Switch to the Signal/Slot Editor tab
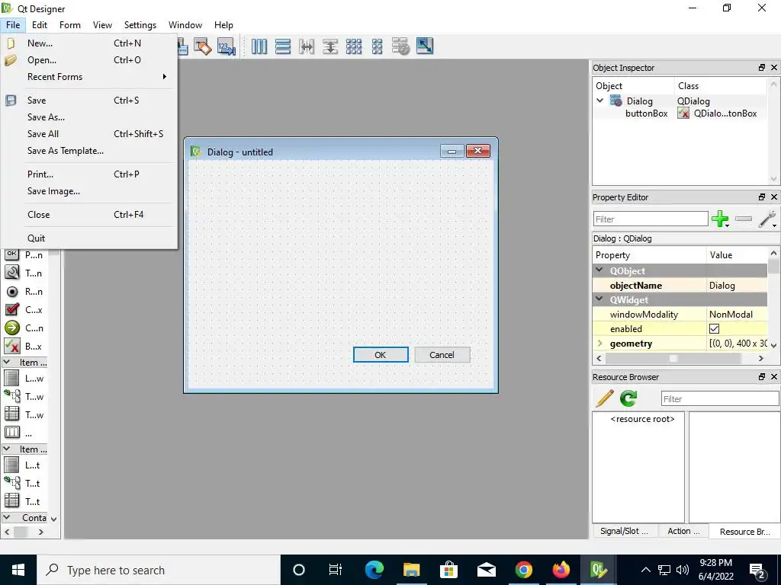Viewport: 781px width, 585px height. point(624,531)
